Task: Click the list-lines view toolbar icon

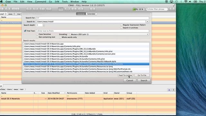Action: coord(35,9)
